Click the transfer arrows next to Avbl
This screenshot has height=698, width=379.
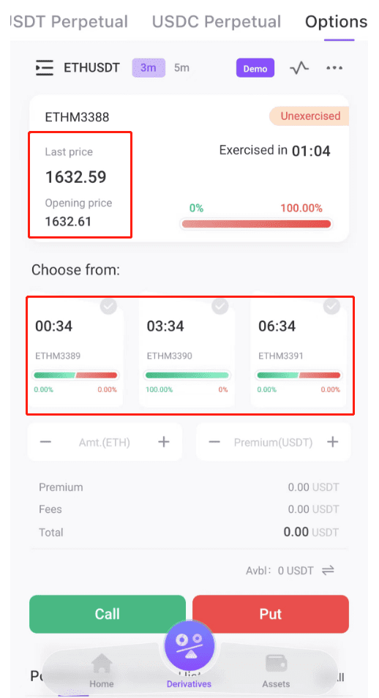329,570
